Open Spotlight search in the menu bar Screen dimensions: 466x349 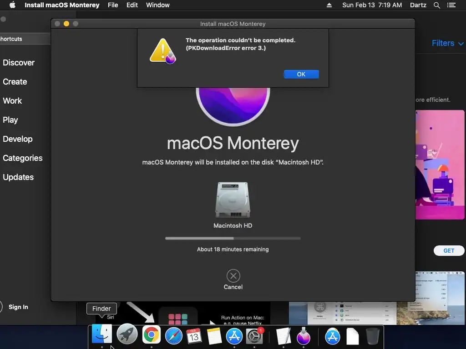(x=436, y=5)
